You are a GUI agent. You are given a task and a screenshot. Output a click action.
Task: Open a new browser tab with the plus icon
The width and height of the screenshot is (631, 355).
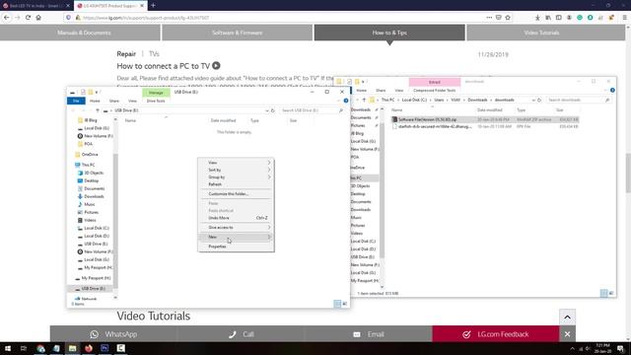153,6
